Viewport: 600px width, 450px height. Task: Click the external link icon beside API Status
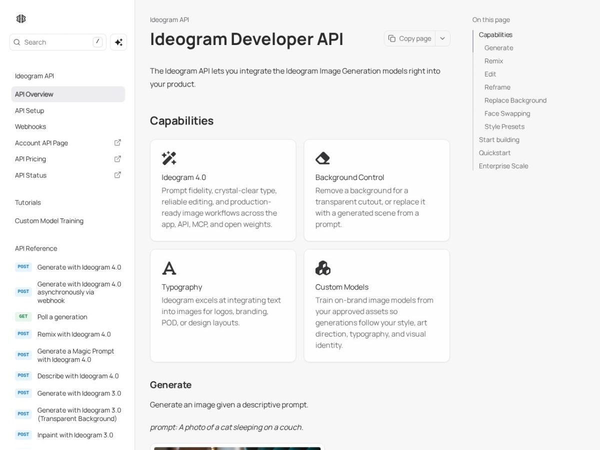(117, 175)
